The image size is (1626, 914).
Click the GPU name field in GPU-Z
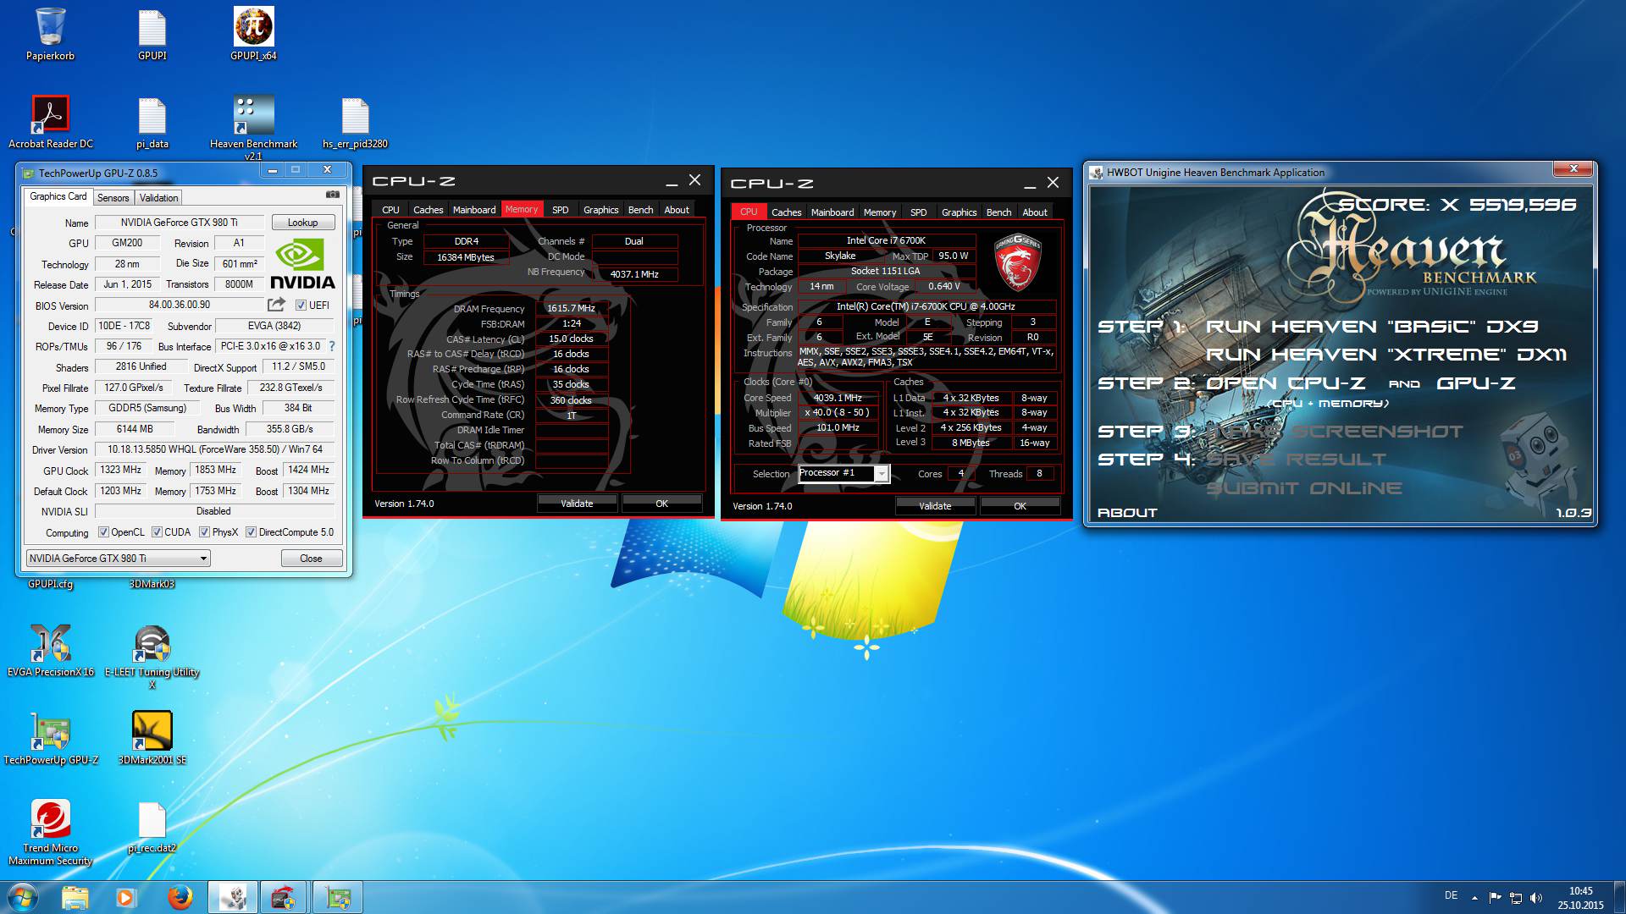(x=179, y=223)
